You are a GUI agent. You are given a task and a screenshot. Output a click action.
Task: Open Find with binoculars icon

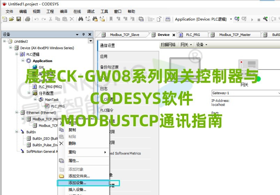point(81,19)
